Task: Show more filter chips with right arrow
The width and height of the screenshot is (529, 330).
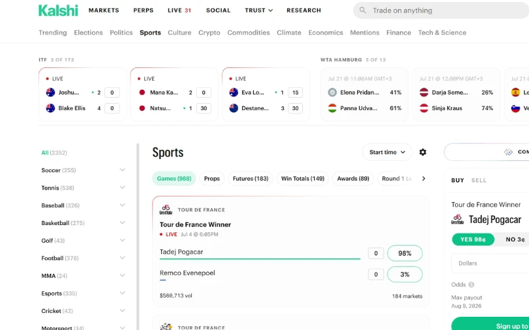Action: click(424, 178)
